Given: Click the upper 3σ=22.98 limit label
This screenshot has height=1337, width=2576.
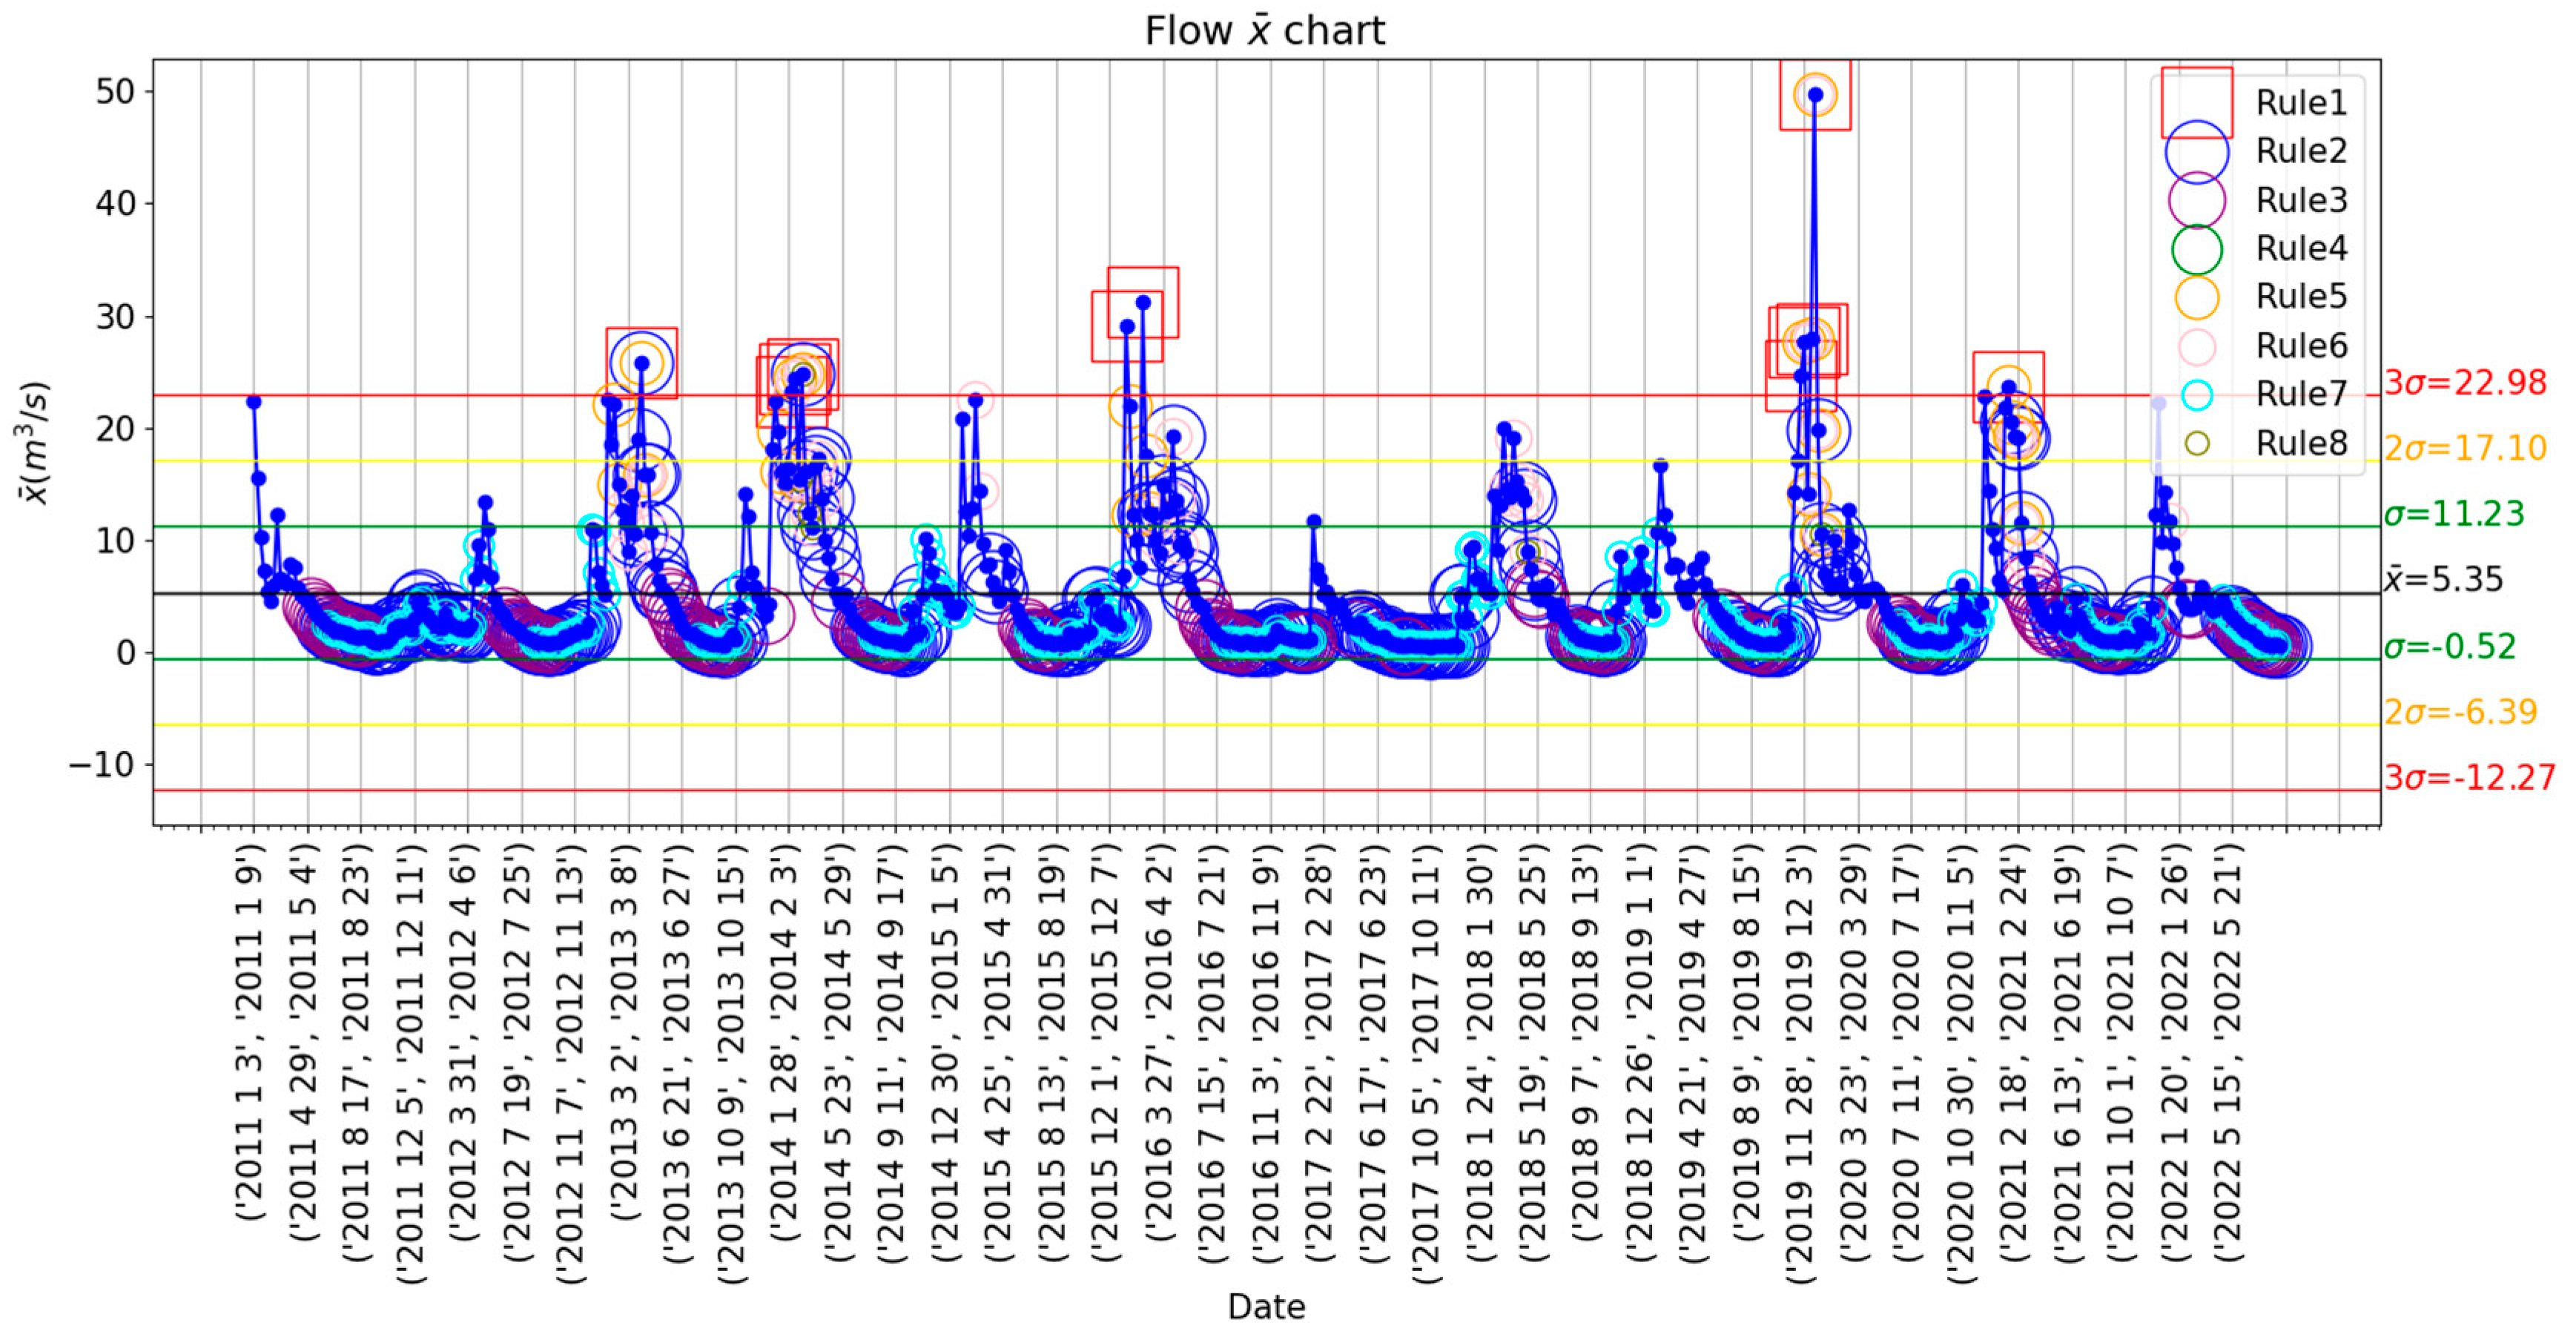Looking at the screenshot, I should [x=2465, y=382].
